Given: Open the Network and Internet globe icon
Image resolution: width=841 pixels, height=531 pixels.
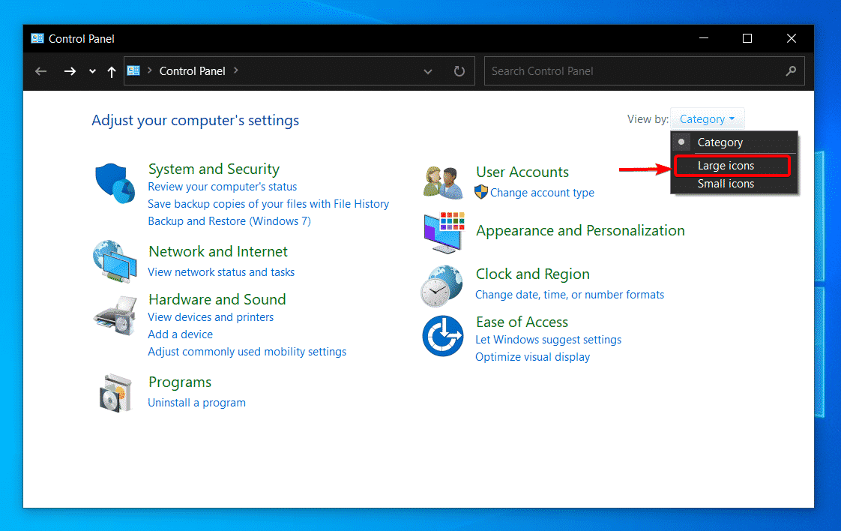Looking at the screenshot, I should click(115, 262).
